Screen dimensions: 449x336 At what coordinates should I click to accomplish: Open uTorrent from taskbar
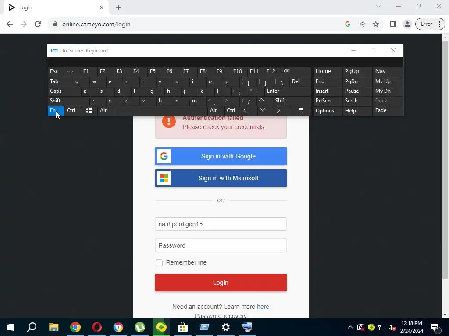click(x=140, y=327)
